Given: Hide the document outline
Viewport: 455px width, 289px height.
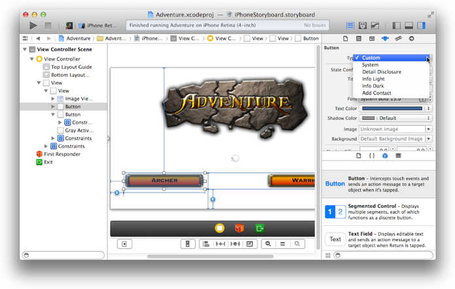Looking at the screenshot, I should click(124, 244).
